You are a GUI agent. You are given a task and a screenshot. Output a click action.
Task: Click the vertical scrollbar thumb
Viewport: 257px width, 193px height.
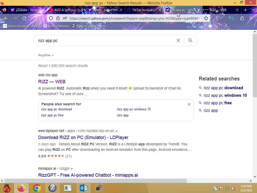coord(255,66)
